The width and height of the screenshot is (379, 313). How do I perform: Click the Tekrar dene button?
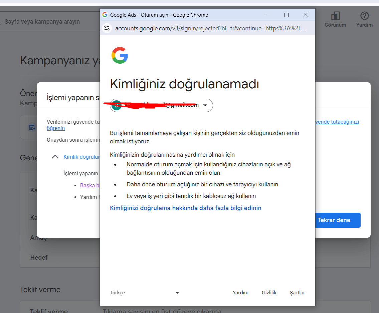338,220
